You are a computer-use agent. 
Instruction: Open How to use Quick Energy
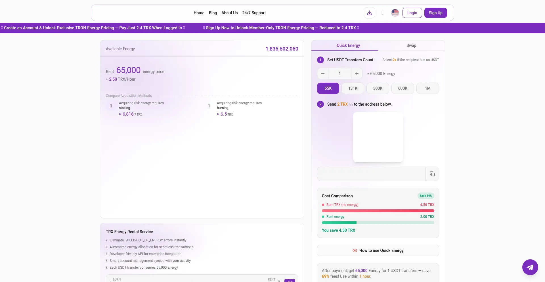pos(378,250)
